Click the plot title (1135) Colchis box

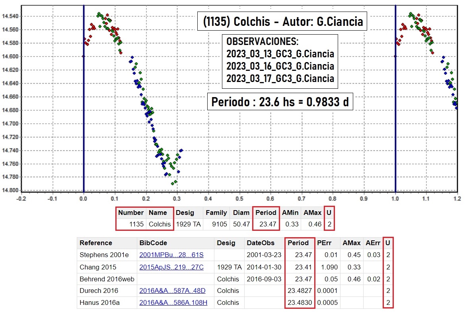[282, 21]
